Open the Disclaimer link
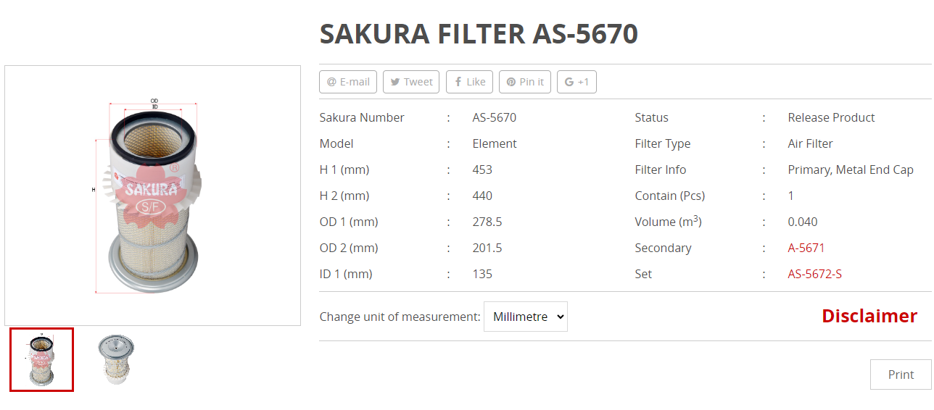The height and width of the screenshot is (410, 934). coord(869,316)
